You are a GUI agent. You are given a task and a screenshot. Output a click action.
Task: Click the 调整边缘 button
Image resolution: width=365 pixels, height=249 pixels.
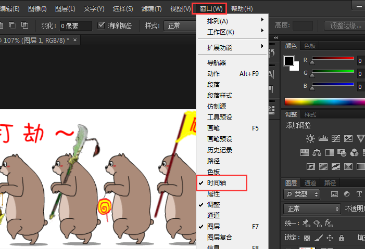coord(345,25)
